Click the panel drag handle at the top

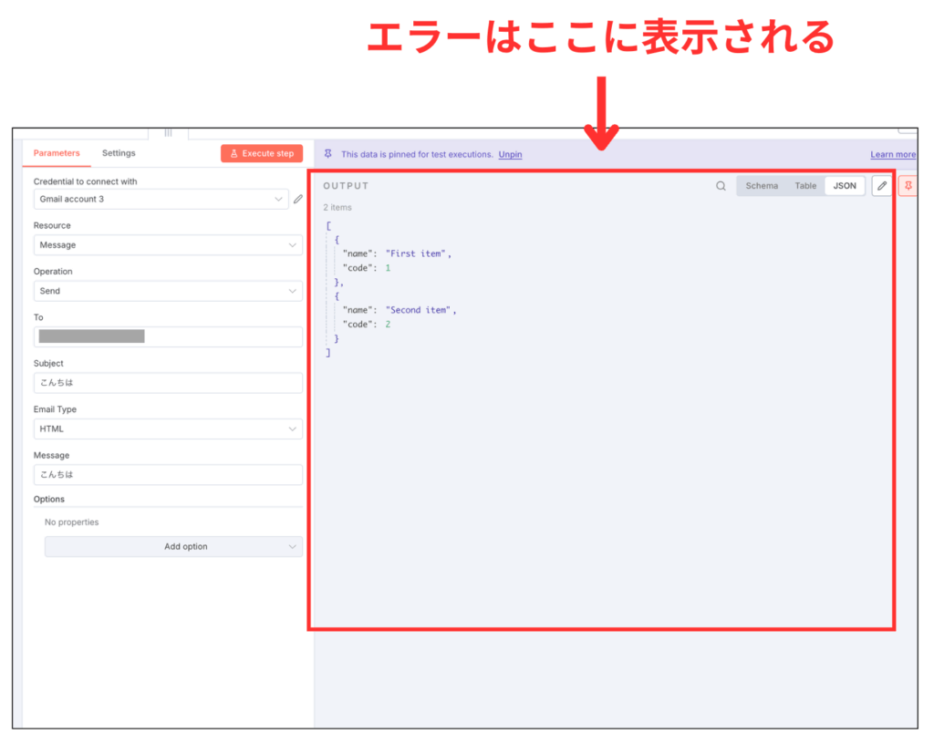click(x=168, y=132)
